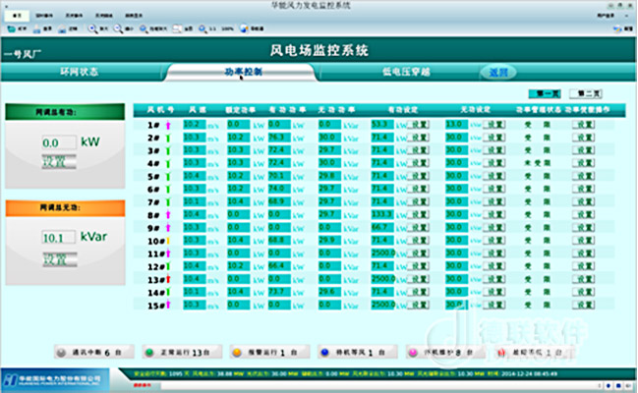Click the red status arrow for turbine 13#
This screenshot has height=393, width=638.
169,279
